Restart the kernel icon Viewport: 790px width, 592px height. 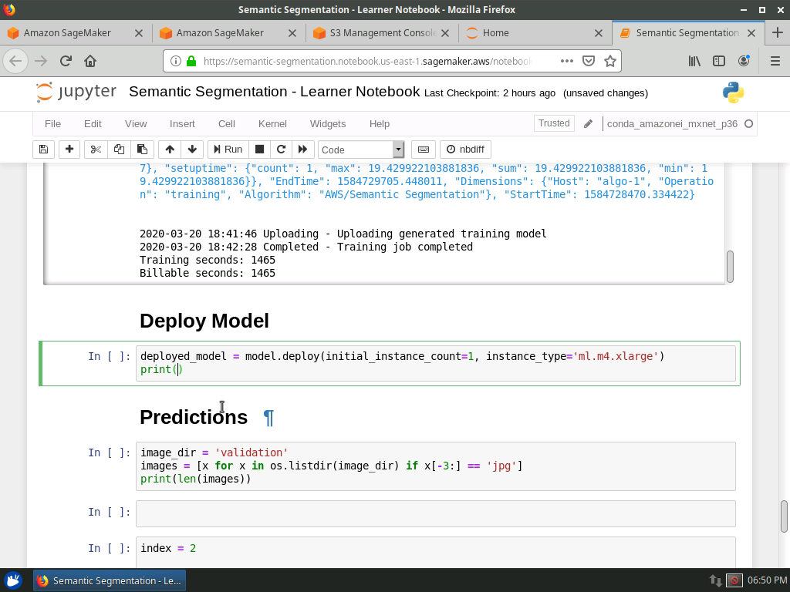coord(282,150)
